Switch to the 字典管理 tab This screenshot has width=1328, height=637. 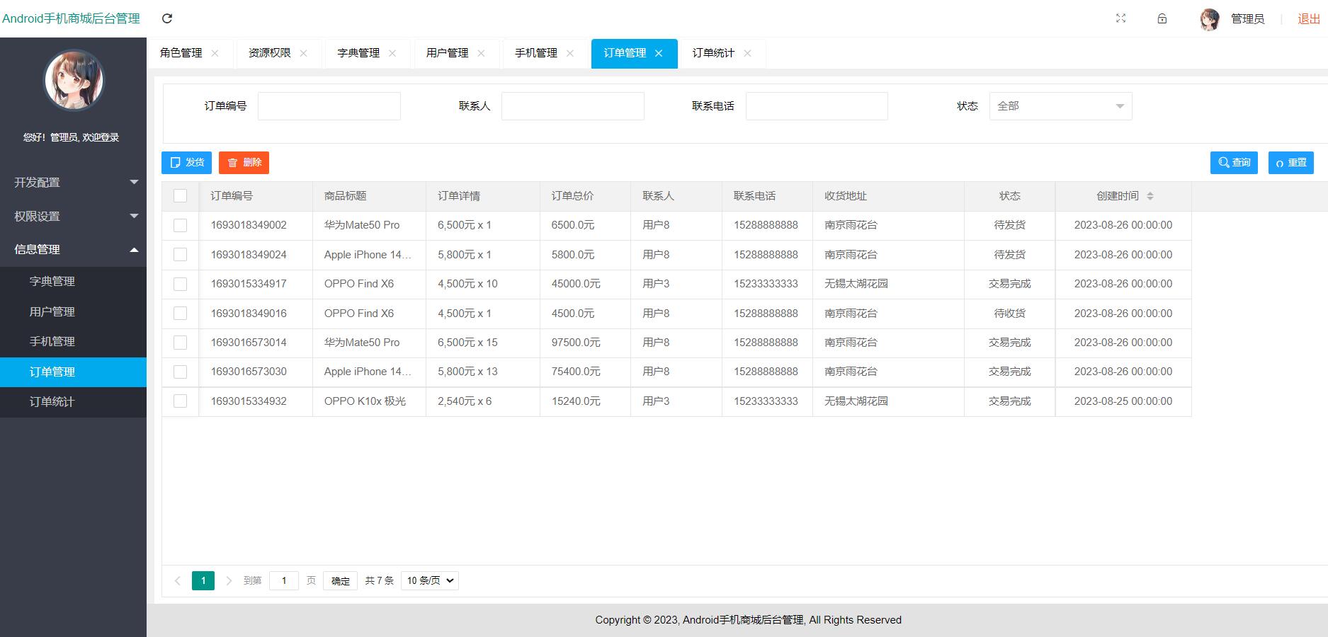tap(358, 53)
